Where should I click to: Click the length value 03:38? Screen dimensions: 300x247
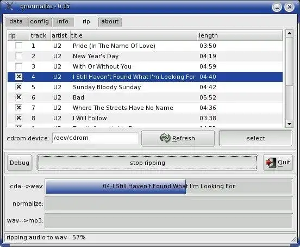(x=208, y=118)
